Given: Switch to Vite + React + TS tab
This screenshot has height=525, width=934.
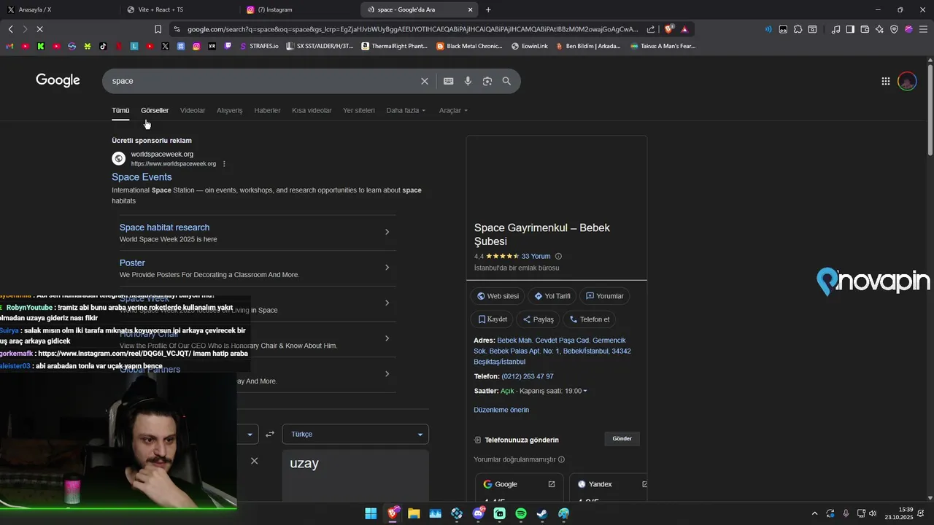Looking at the screenshot, I should (180, 9).
